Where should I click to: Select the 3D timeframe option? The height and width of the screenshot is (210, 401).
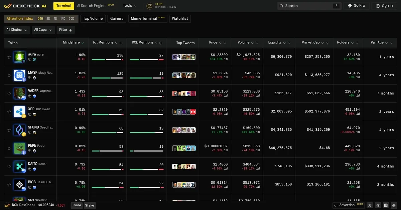48,19
